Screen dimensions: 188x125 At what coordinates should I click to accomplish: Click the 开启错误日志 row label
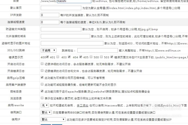click(16, 71)
